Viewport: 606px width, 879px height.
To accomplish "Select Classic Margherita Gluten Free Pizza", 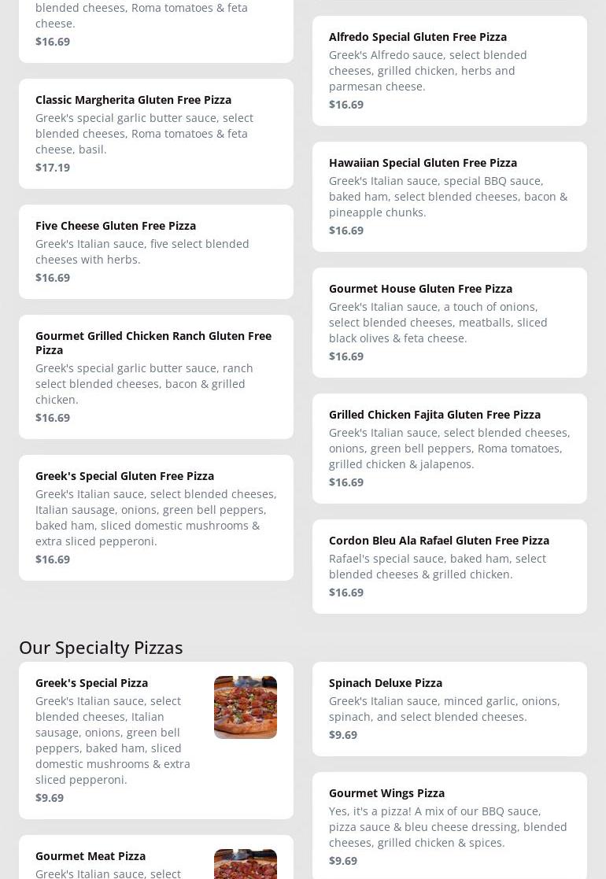I will point(133,100).
